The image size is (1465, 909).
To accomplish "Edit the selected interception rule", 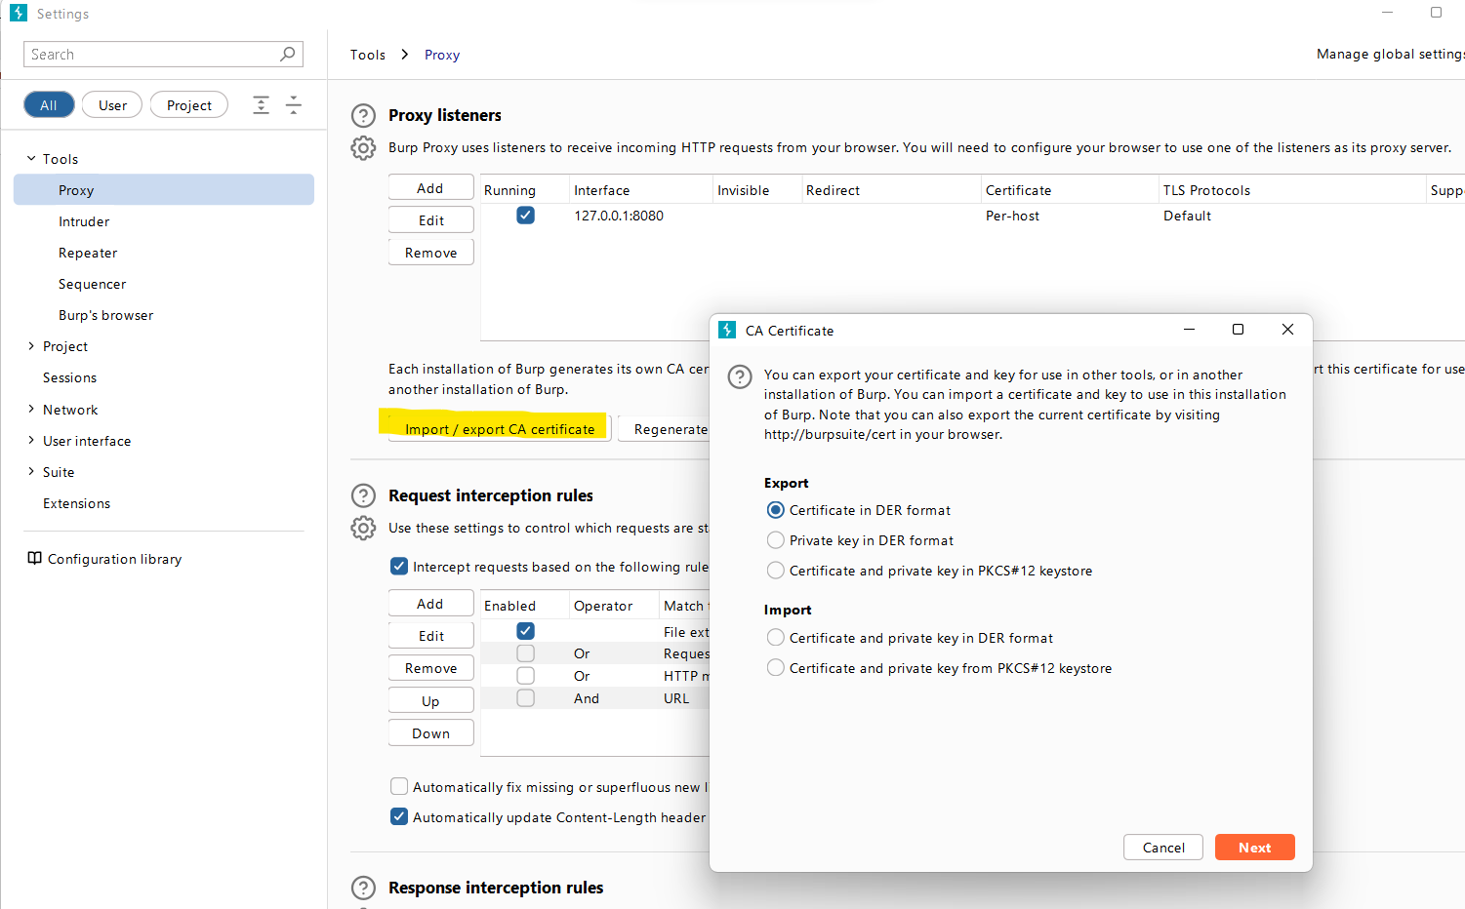I will click(430, 636).
